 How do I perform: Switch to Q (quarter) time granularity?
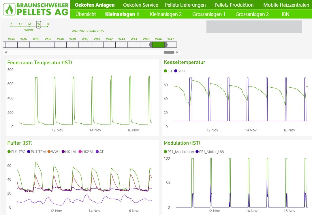click(x=20, y=26)
